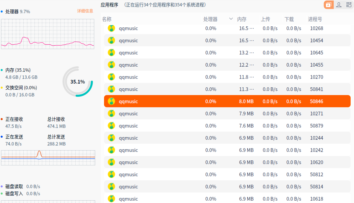The image size is (354, 203).
Task: Click 磁盘读取 label
Action: (14, 186)
